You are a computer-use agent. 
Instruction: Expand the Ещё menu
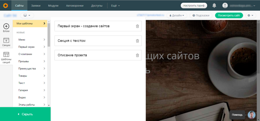point(116,6)
